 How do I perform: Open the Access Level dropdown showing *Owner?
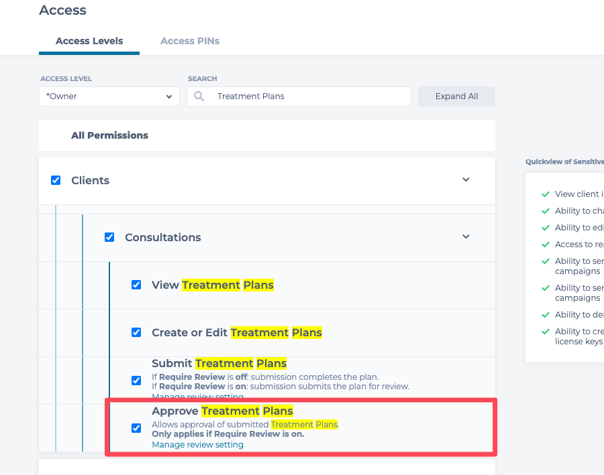click(109, 96)
